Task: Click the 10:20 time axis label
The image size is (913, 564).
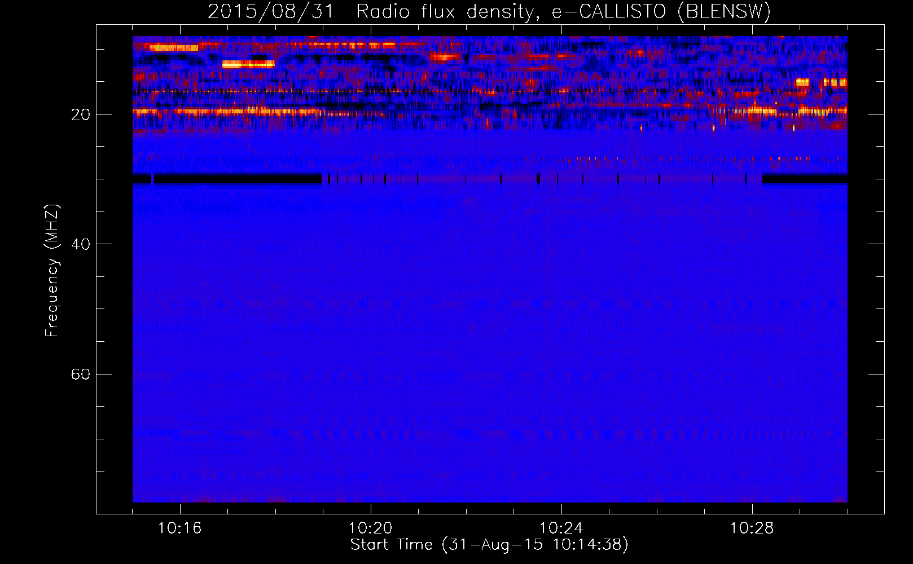Action: 371,528
